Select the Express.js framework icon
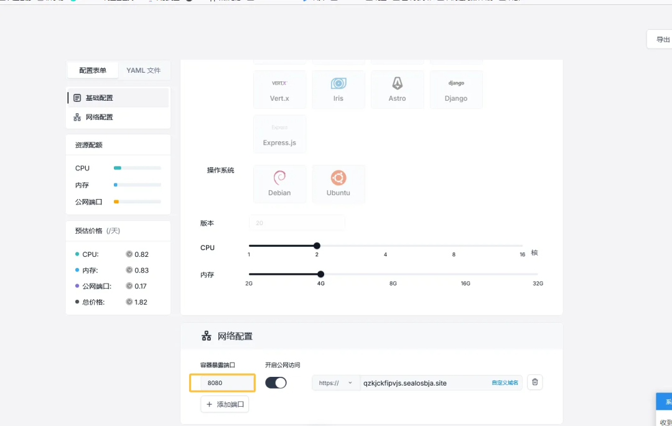Image resolution: width=672 pixels, height=426 pixels. (x=279, y=134)
